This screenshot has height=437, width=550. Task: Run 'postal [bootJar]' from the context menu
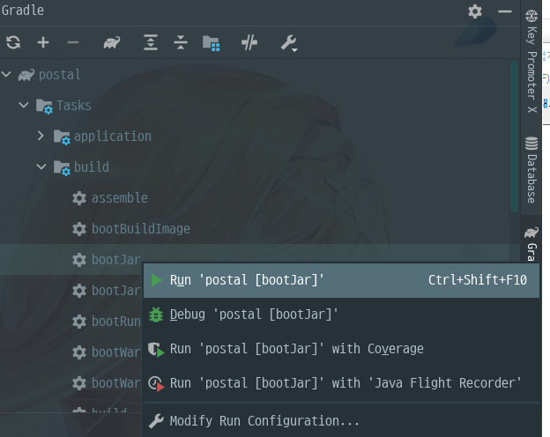[x=341, y=280]
